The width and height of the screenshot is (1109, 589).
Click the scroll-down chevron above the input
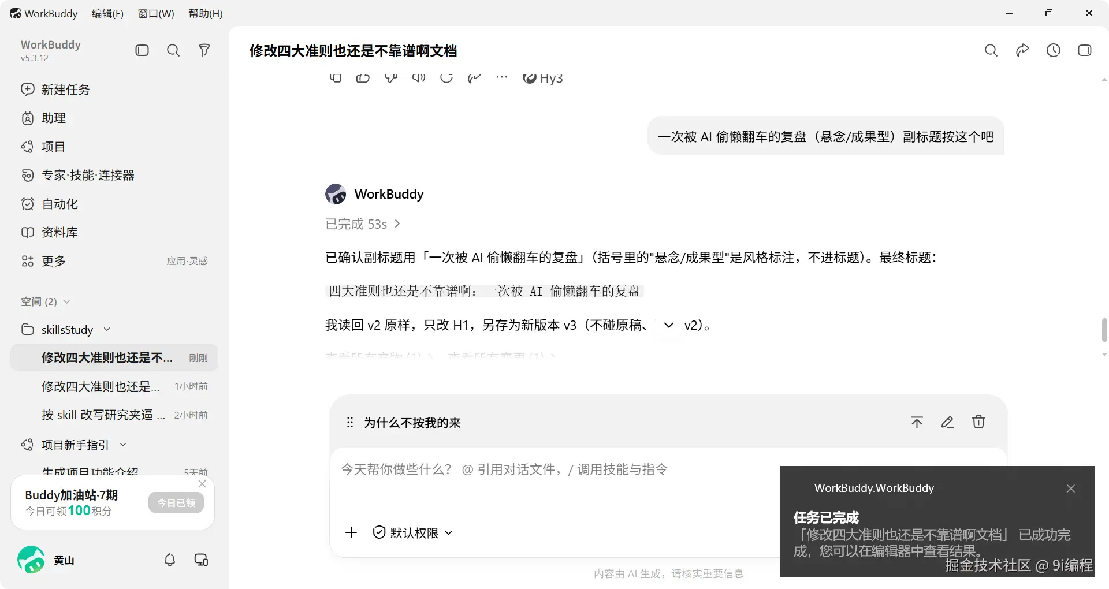[x=668, y=325]
